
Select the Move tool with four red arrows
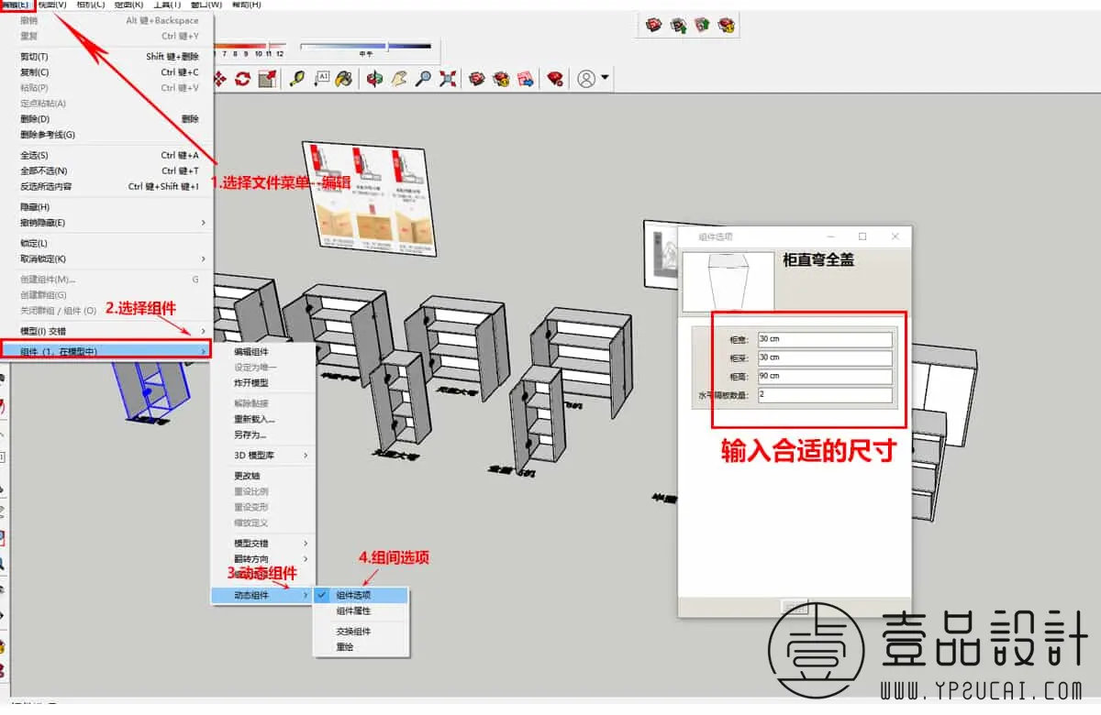(221, 79)
